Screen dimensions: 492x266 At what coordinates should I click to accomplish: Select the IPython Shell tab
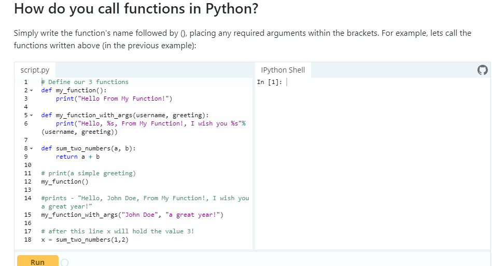tap(283, 70)
